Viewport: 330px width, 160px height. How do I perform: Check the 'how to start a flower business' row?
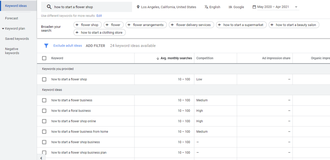(44, 100)
